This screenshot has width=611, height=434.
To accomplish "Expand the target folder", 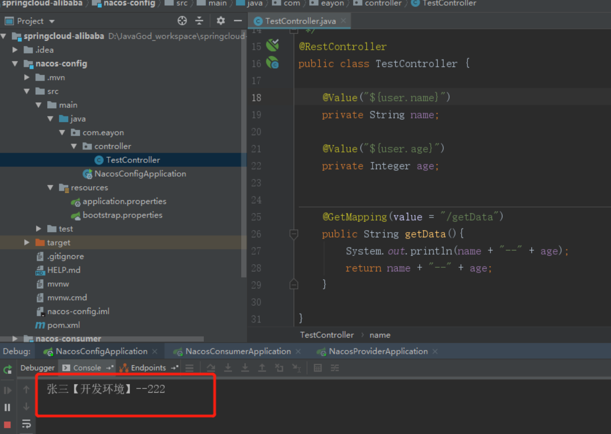I will click(x=27, y=243).
